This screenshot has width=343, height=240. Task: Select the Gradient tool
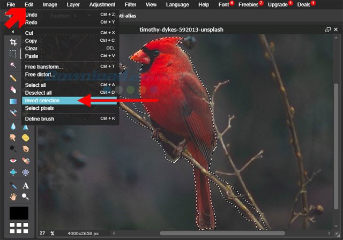(13, 101)
